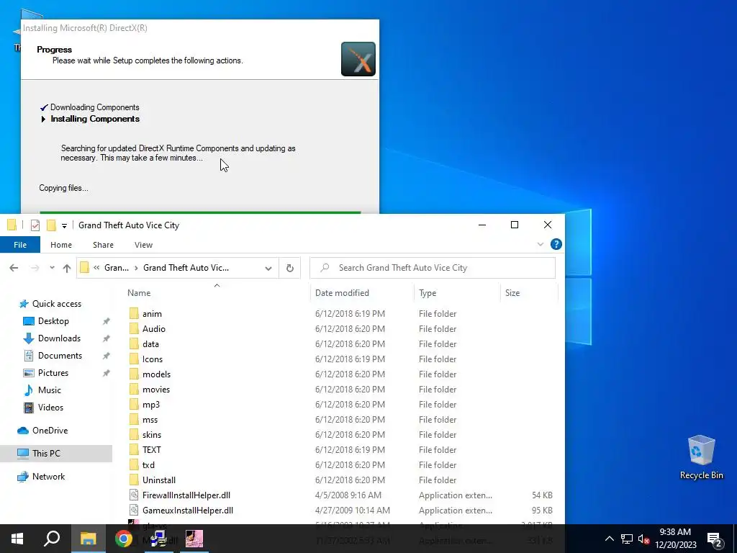Click File Explorer taskbar icon

88,539
